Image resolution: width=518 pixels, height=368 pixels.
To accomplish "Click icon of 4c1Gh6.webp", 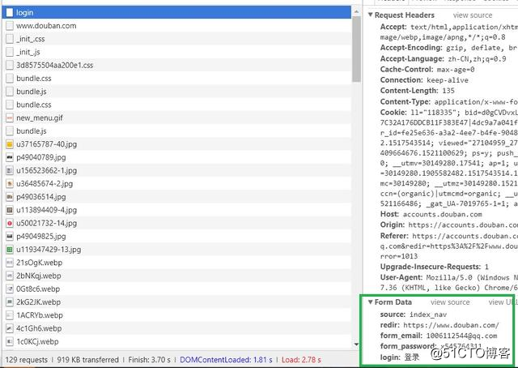I will click(10, 328).
